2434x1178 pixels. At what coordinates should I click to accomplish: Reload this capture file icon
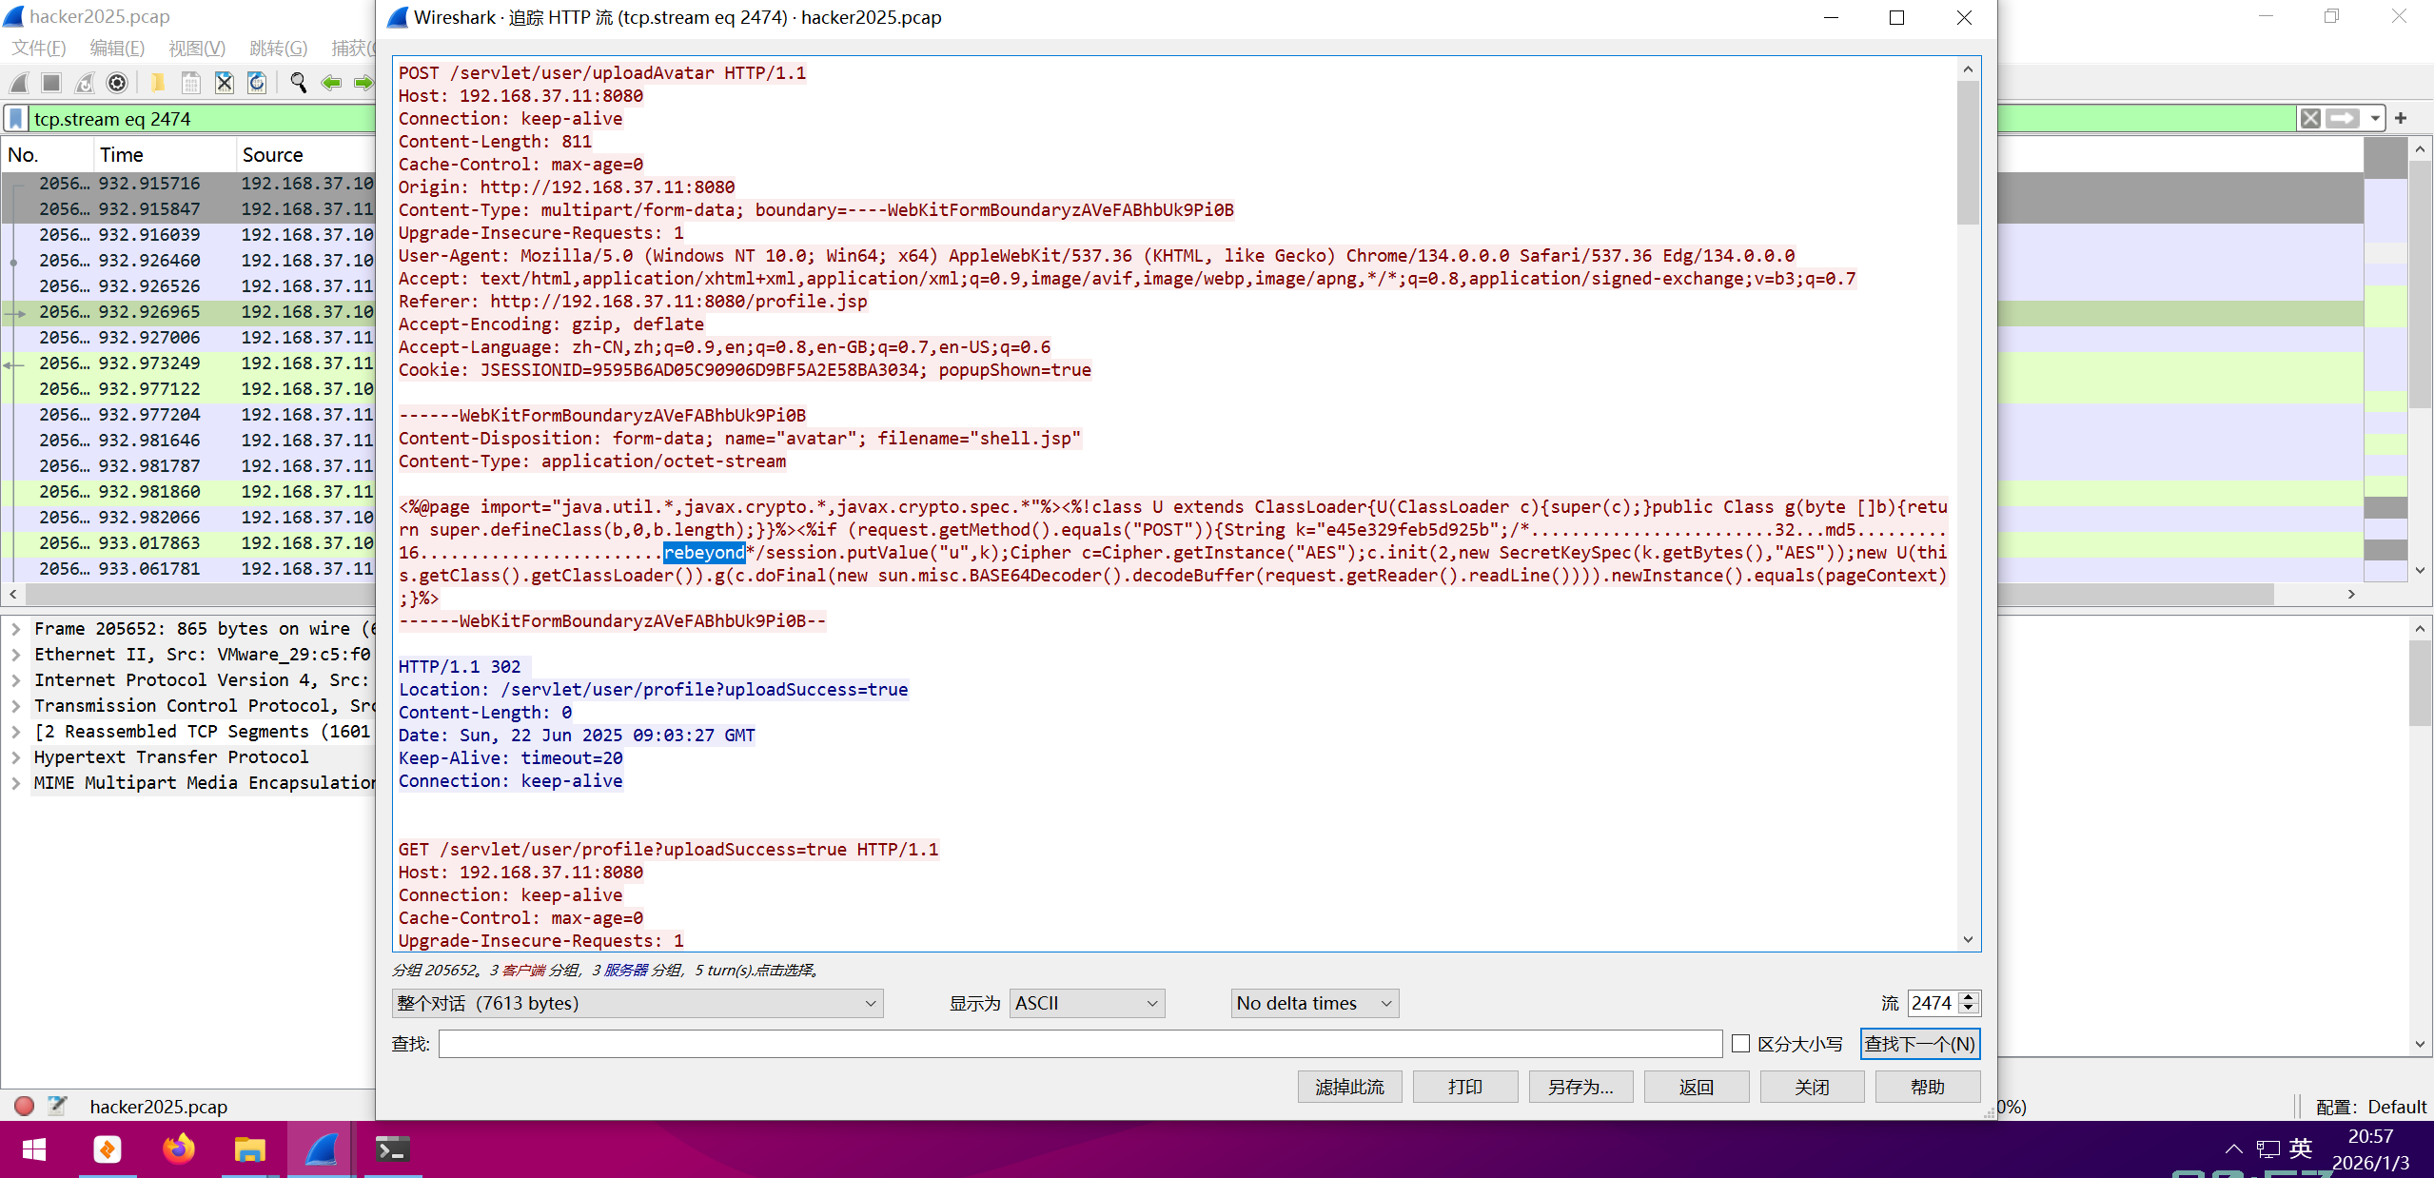(x=257, y=84)
